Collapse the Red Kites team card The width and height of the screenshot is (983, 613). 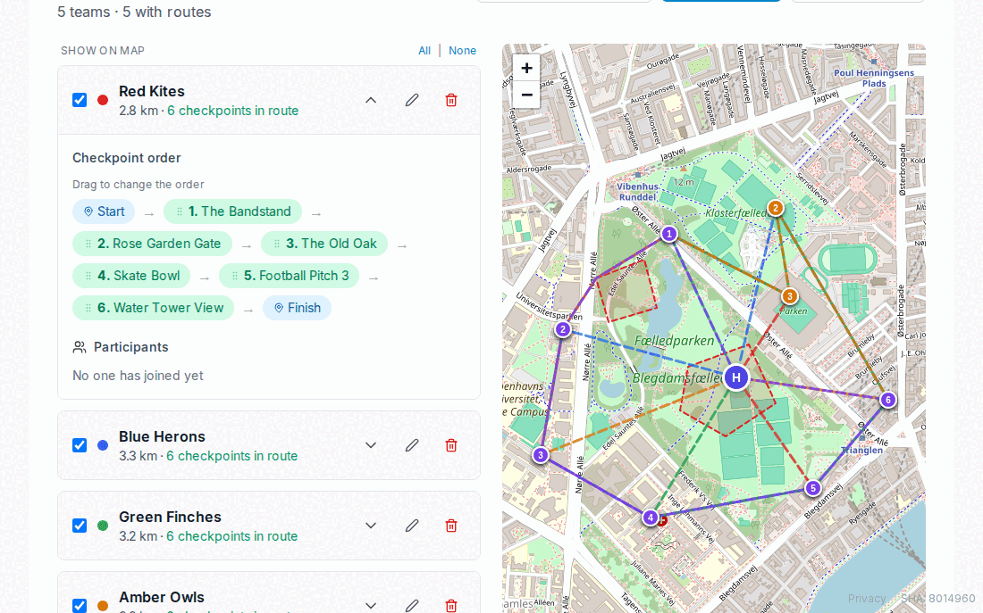pos(371,100)
